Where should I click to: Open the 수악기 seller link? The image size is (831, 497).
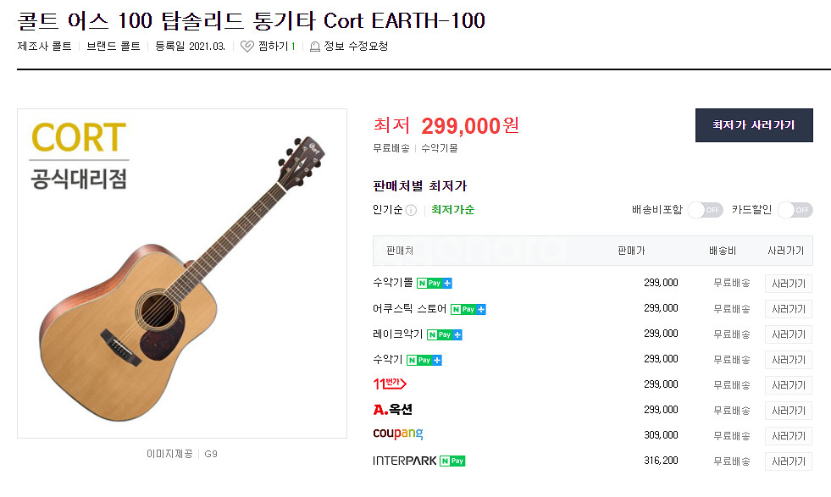pyautogui.click(x=387, y=359)
